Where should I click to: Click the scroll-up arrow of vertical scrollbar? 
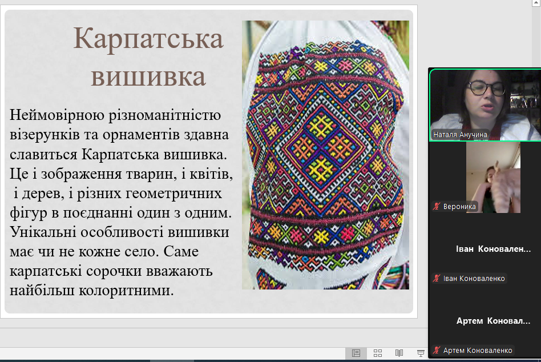pyautogui.click(x=536, y=3)
